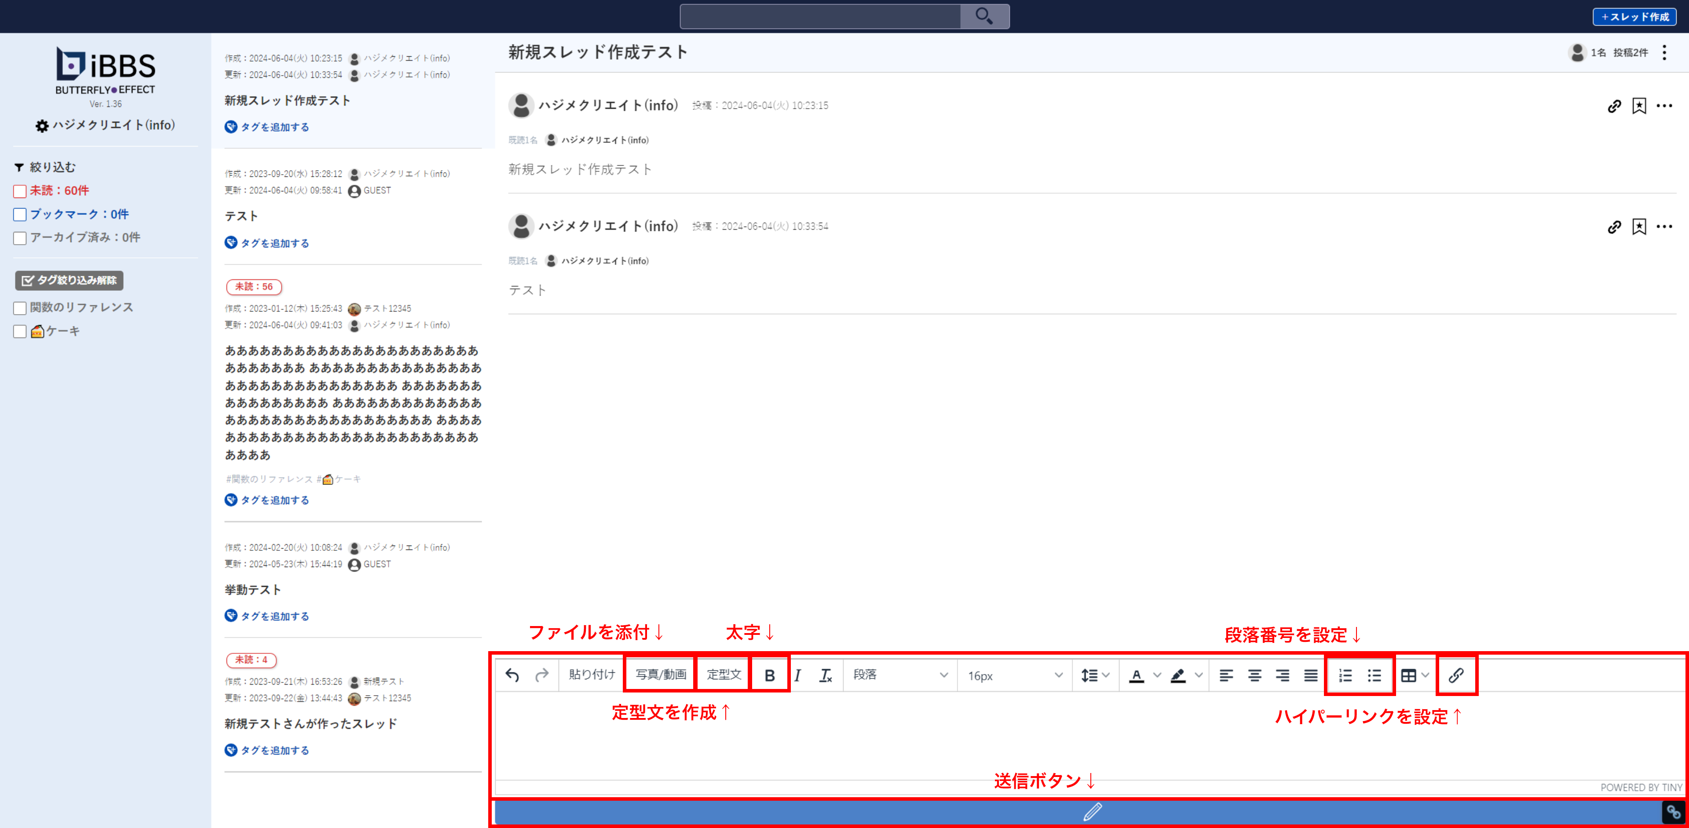This screenshot has width=1689, height=828.
Task: Enable the ブックマーク filter checkbox
Action: click(20, 214)
